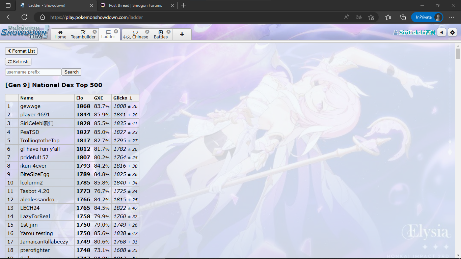This screenshot has width=461, height=259.
Task: Close the Battles tab
Action: [x=169, y=31]
